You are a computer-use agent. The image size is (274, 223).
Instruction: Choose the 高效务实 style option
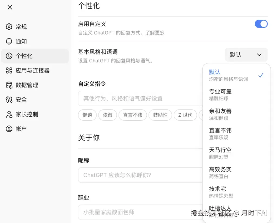[236, 173]
